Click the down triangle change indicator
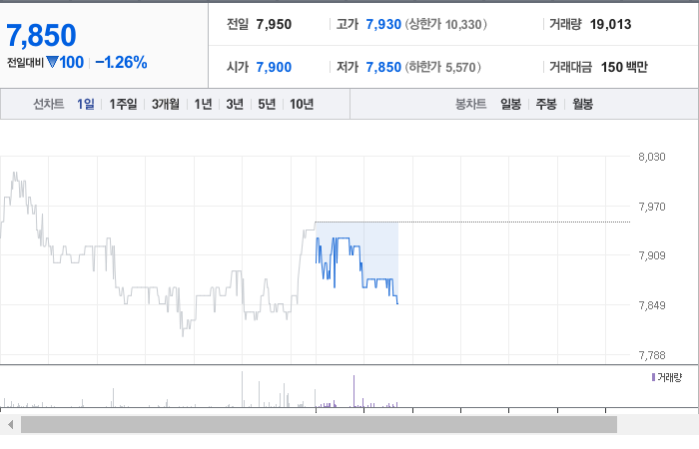699x449 pixels. click(x=52, y=62)
